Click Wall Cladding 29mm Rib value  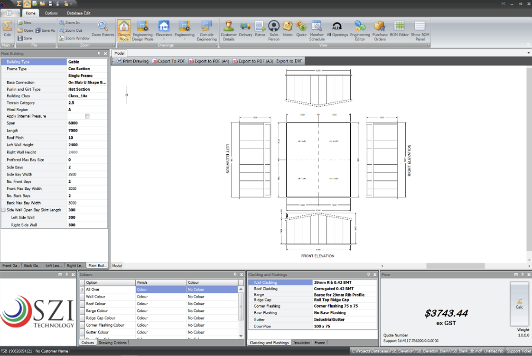pos(345,282)
